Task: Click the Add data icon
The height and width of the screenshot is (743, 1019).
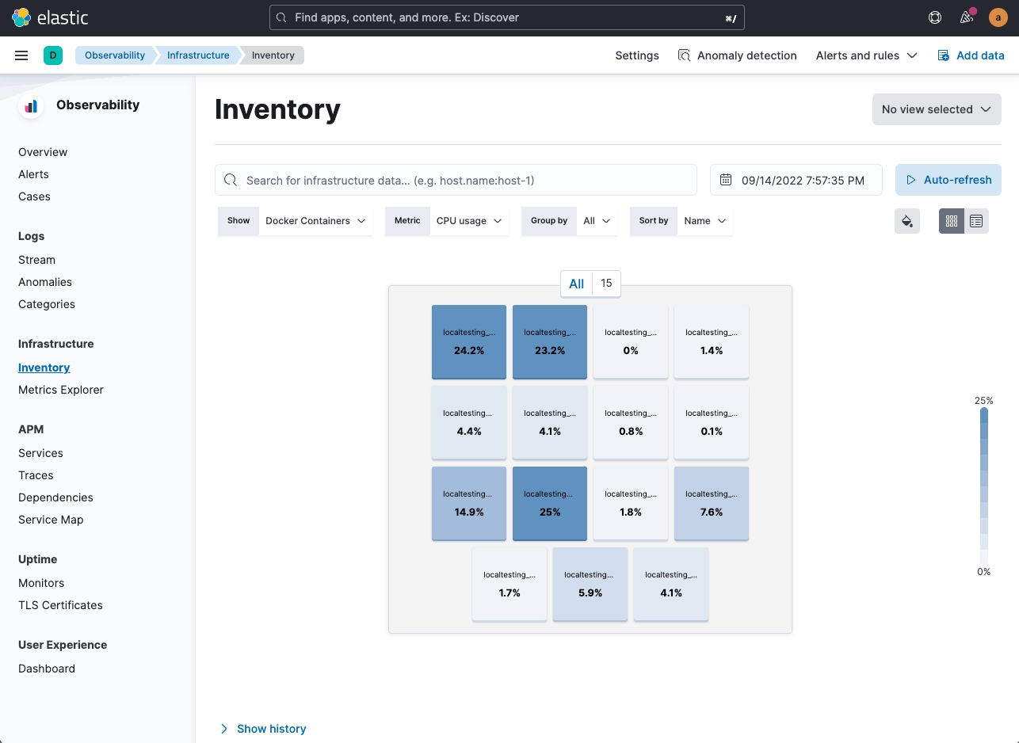Action: (x=943, y=55)
